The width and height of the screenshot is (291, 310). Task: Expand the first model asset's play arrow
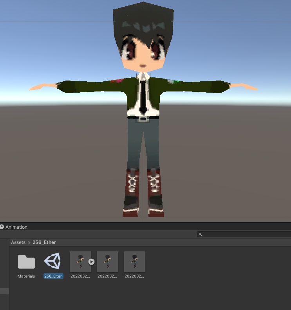(91, 262)
